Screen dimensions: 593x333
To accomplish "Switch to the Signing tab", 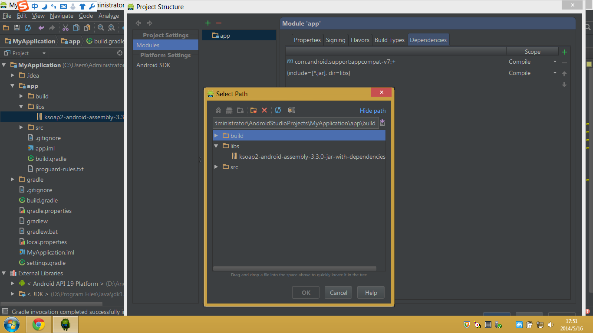I will 336,40.
